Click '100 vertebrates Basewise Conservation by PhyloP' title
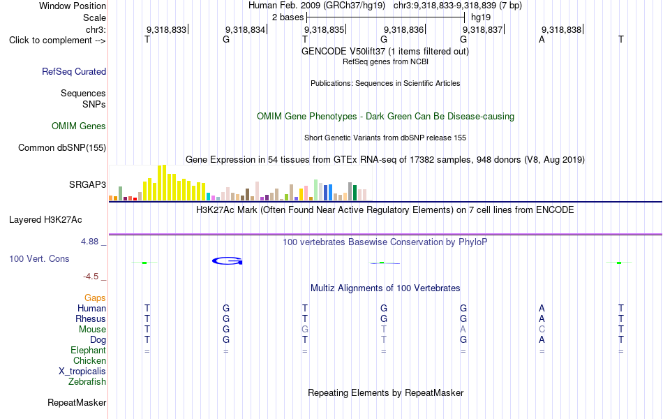This screenshot has width=663, height=419. point(385,242)
